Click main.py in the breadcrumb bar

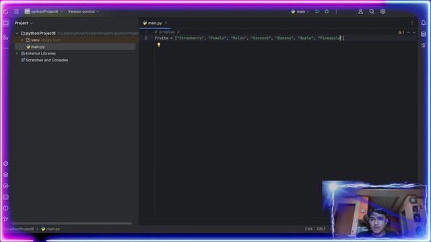pos(51,229)
